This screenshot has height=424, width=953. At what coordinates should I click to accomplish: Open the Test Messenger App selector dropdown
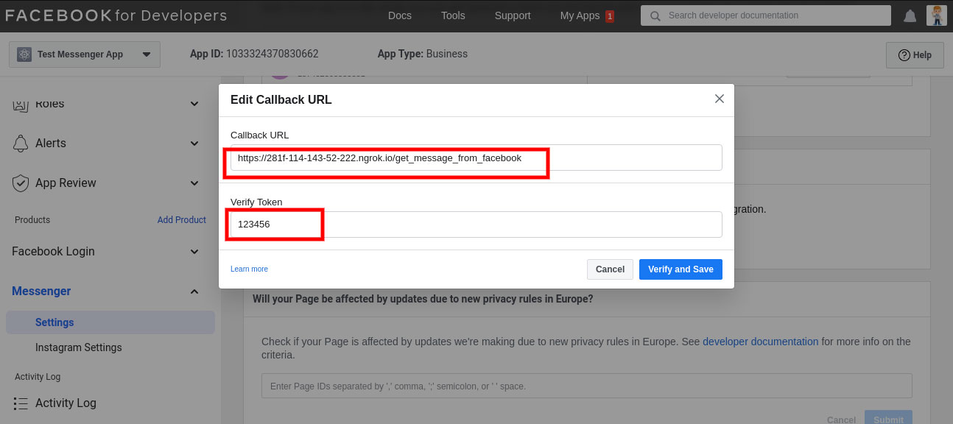coord(85,54)
